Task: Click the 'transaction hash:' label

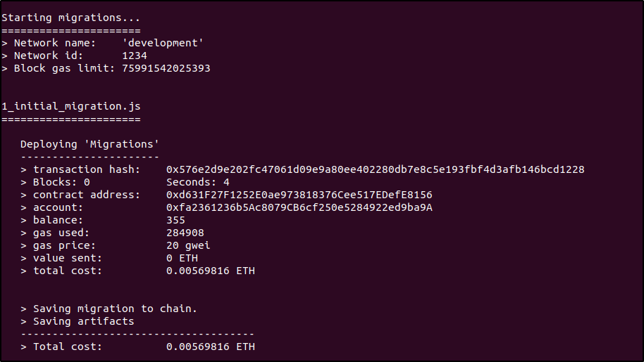Action: (87, 169)
